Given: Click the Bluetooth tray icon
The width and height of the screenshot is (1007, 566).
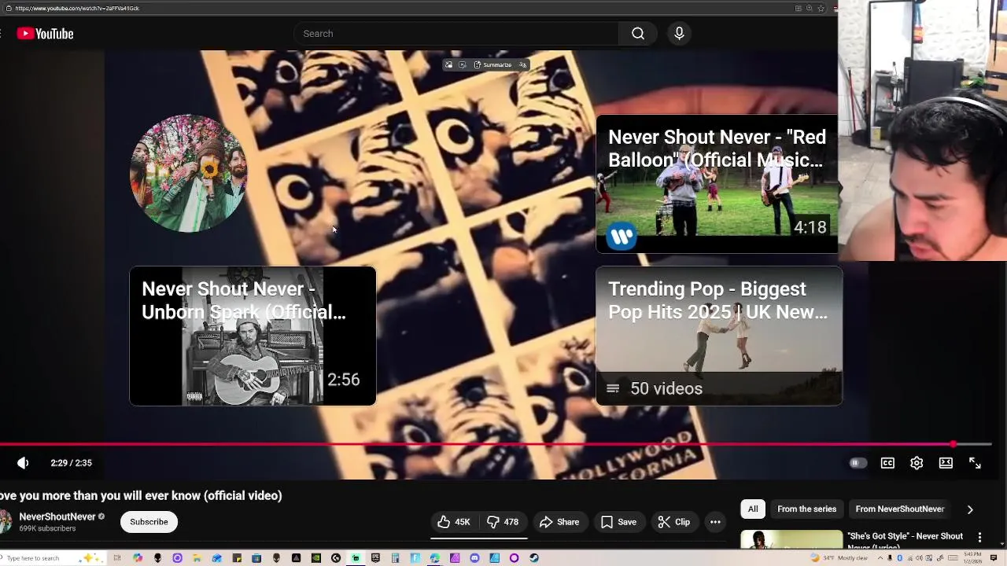Looking at the screenshot, I should [899, 558].
